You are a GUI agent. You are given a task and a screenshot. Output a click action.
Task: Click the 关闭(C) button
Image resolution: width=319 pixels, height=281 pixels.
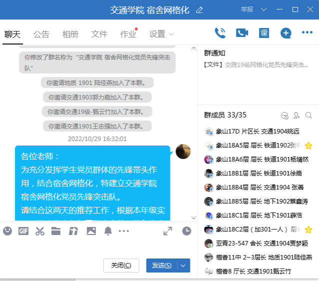[x=121, y=265]
